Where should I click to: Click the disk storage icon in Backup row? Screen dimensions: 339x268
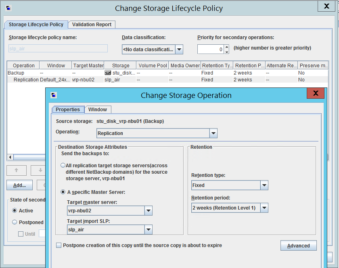pyautogui.click(x=108, y=73)
